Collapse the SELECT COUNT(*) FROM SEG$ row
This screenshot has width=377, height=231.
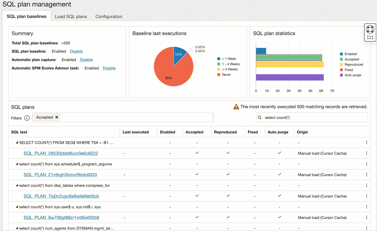(x=17, y=143)
